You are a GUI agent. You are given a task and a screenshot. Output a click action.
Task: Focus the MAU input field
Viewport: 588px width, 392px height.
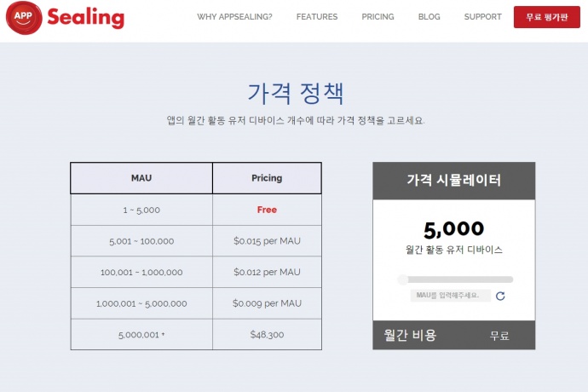point(450,296)
